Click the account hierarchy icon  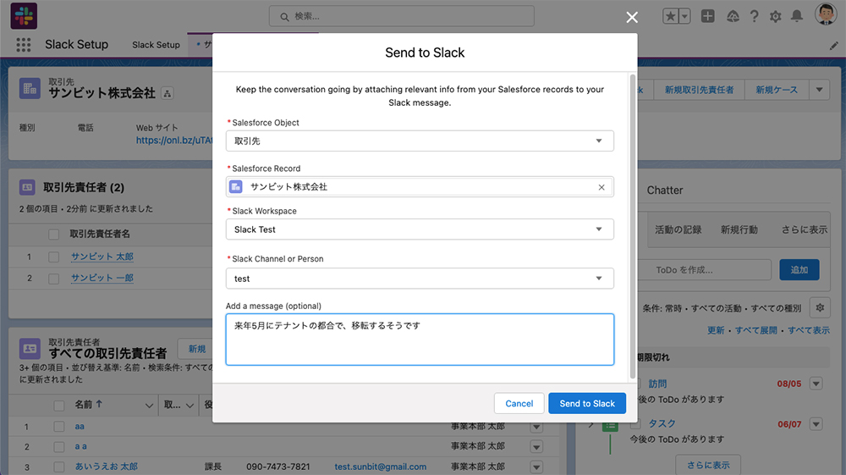[x=168, y=93]
